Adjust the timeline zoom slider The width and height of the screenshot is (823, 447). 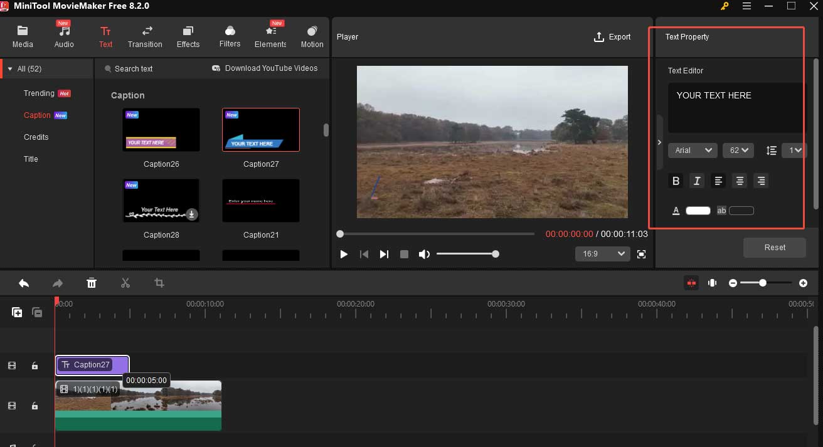click(x=765, y=283)
